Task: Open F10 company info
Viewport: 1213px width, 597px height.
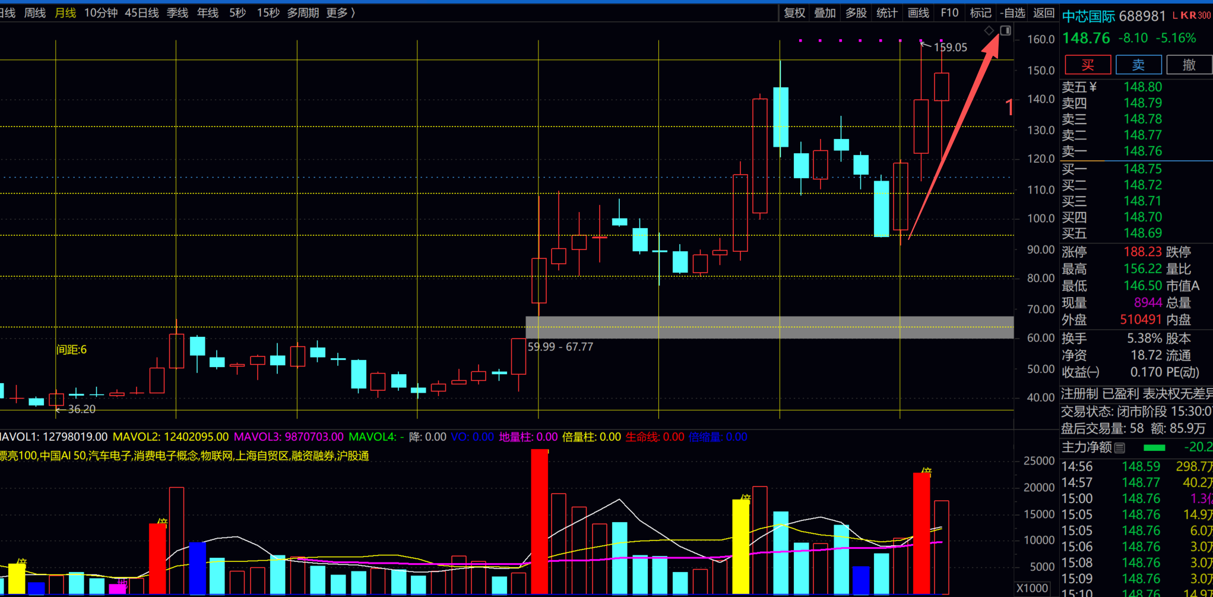Action: [x=949, y=12]
